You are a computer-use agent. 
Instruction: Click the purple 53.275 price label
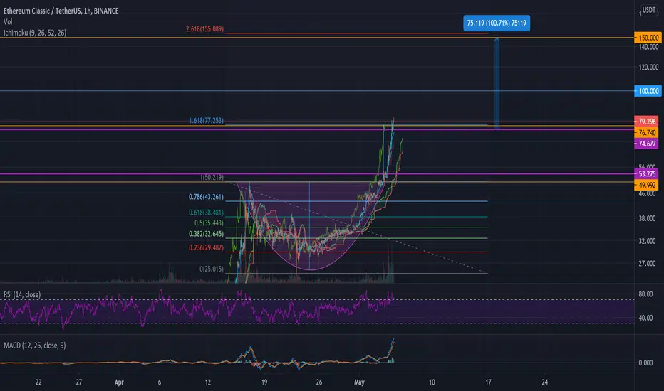tap(646, 173)
